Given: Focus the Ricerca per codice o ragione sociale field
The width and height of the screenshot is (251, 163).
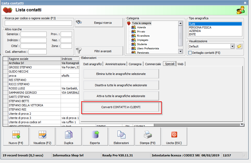Looking at the screenshot, I should click(x=38, y=23).
